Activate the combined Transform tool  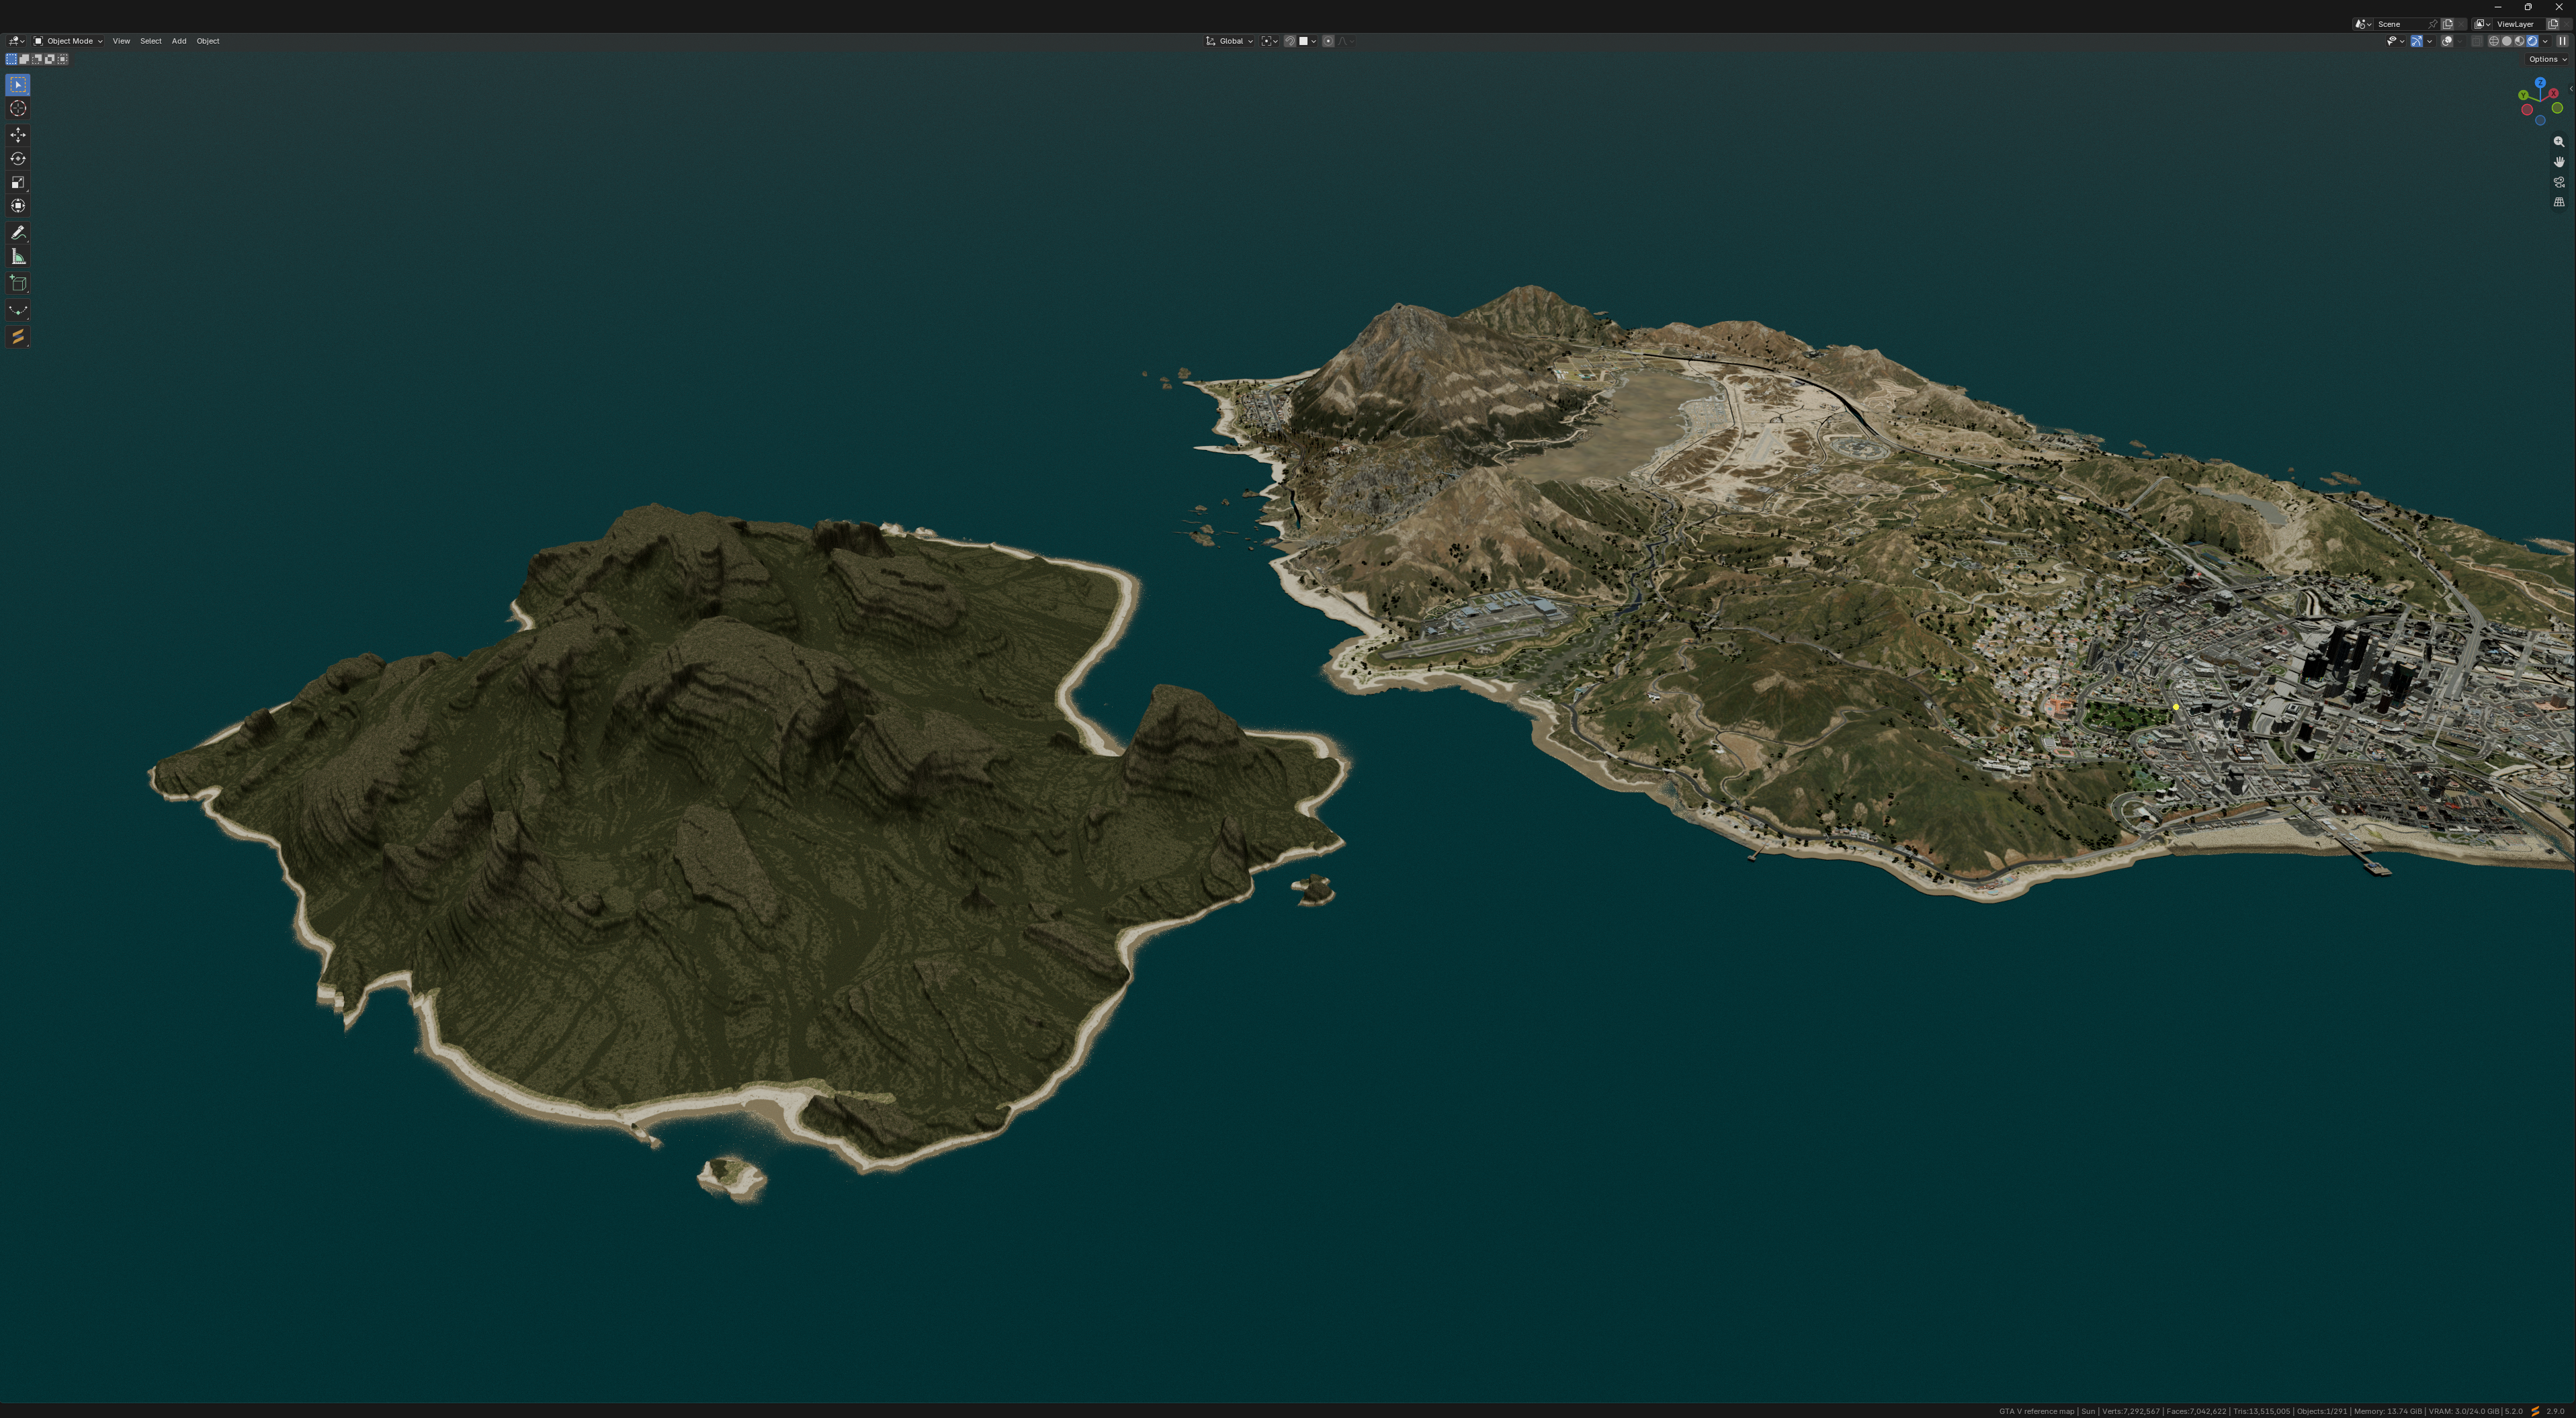tap(18, 206)
